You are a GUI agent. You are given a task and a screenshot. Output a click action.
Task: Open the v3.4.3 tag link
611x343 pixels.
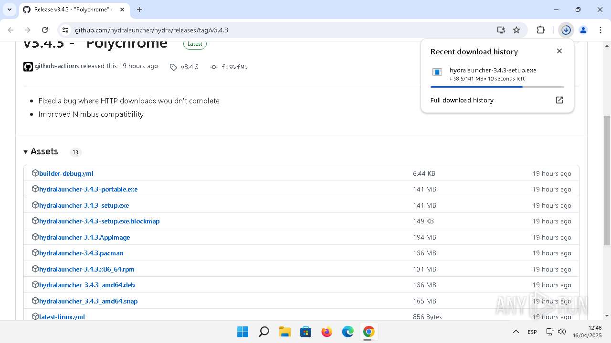184,67
